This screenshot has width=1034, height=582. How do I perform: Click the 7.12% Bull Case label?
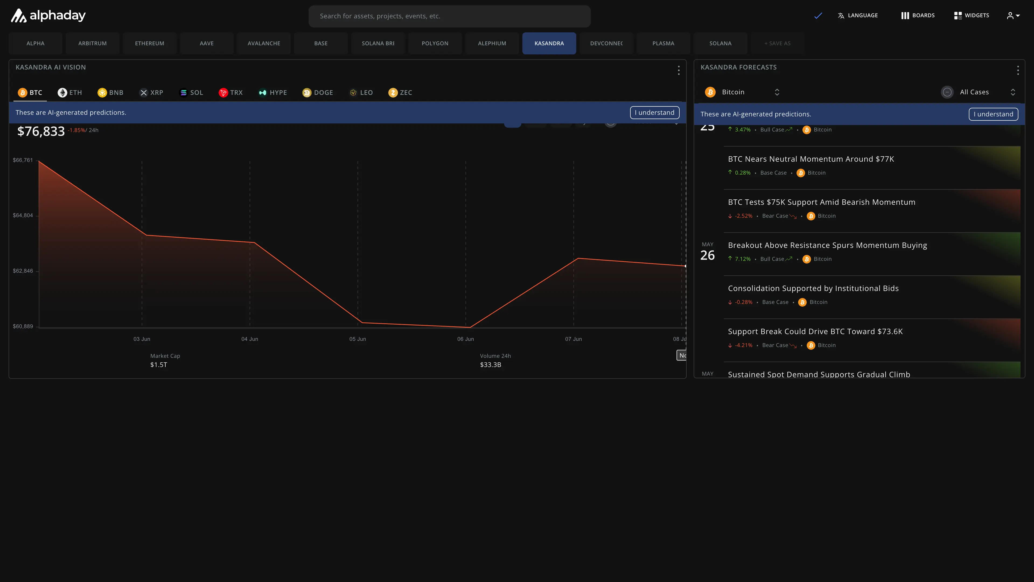pos(772,259)
